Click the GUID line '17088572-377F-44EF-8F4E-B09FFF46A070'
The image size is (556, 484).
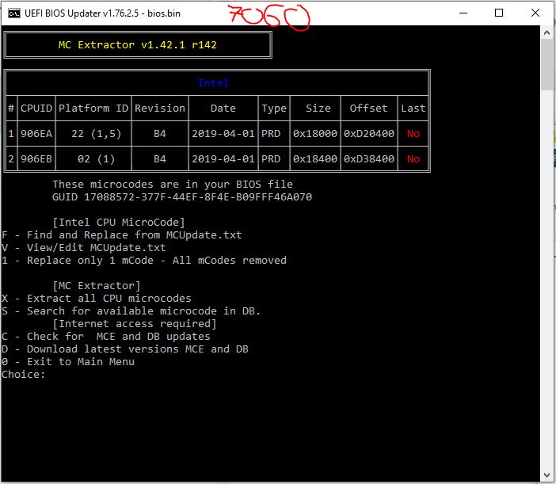[182, 197]
